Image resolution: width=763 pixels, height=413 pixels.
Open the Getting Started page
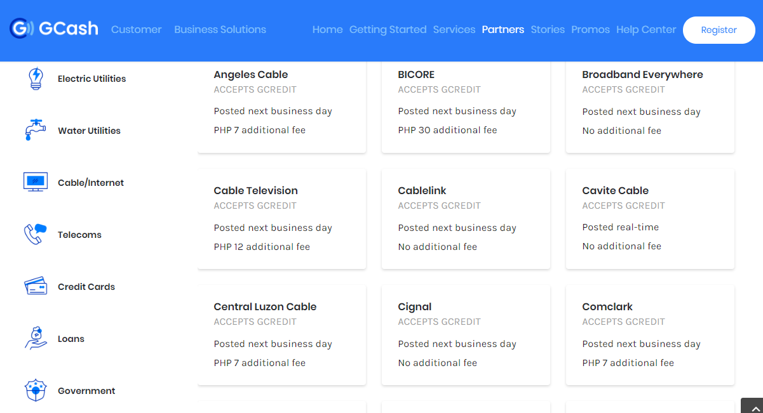(x=388, y=29)
